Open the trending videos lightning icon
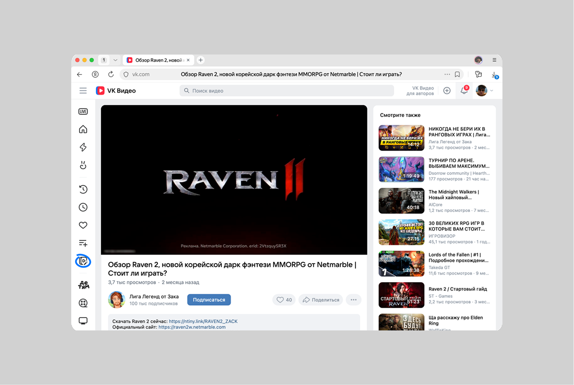 [83, 147]
